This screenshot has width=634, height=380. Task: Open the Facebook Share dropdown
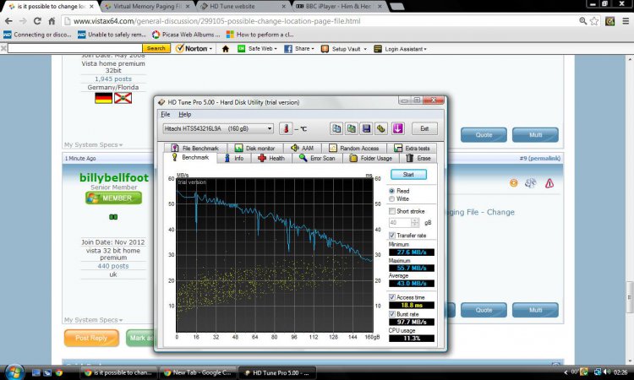pos(299,48)
